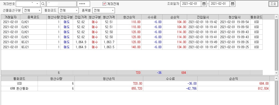This screenshot has height=105, width=279.
Task: Click the 순손익 column header in trades table
Action: pyautogui.click(x=175, y=17)
